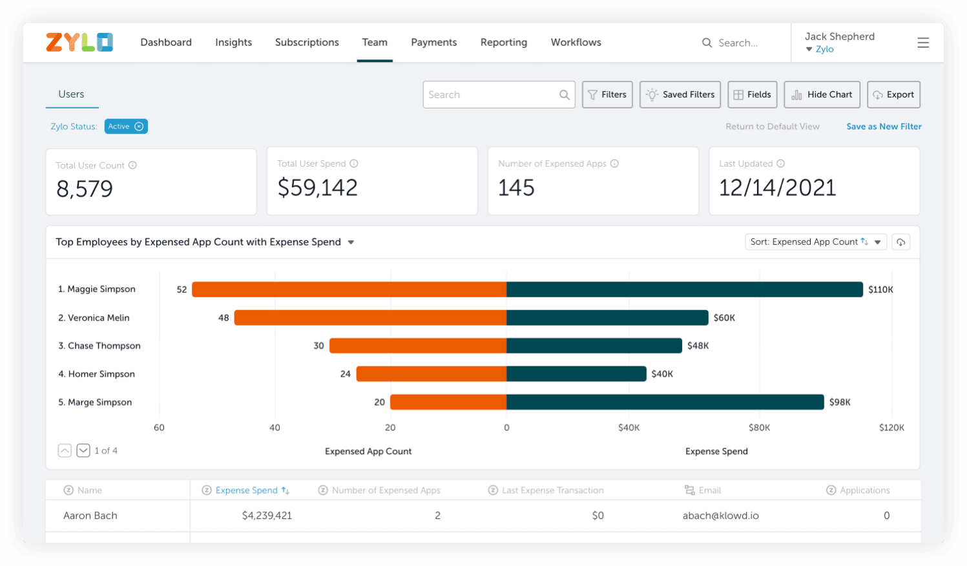The height and width of the screenshot is (566, 967).
Task: Export the users list
Action: (893, 94)
